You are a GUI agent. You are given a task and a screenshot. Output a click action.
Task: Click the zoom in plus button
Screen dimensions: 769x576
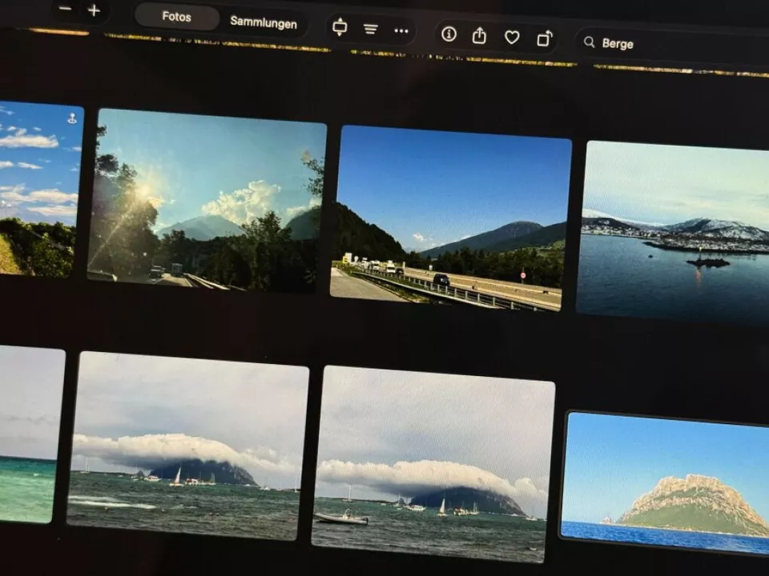click(x=94, y=10)
